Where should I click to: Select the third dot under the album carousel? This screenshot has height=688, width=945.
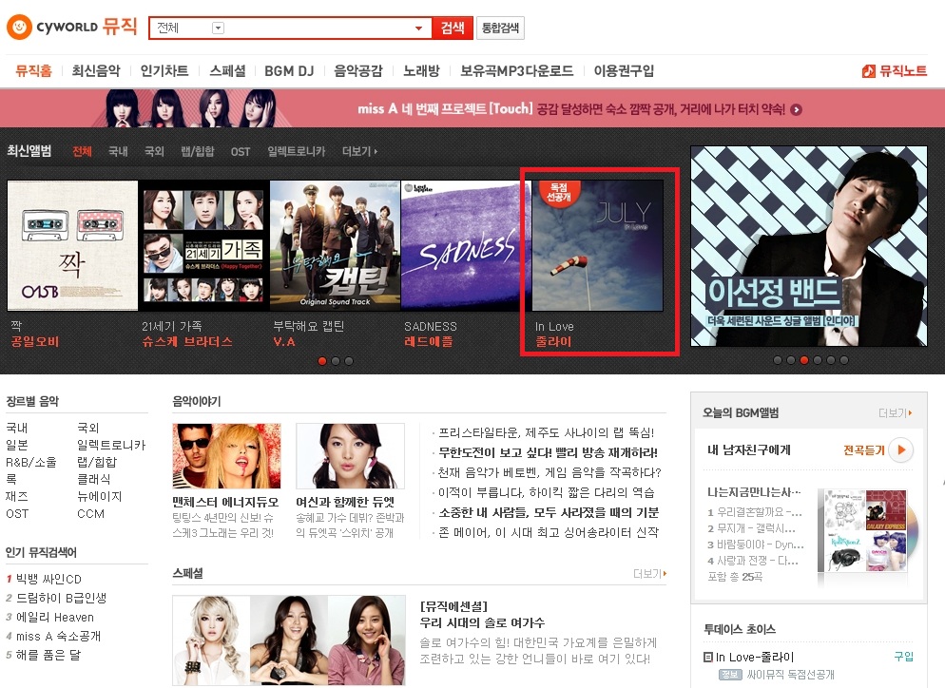(349, 361)
